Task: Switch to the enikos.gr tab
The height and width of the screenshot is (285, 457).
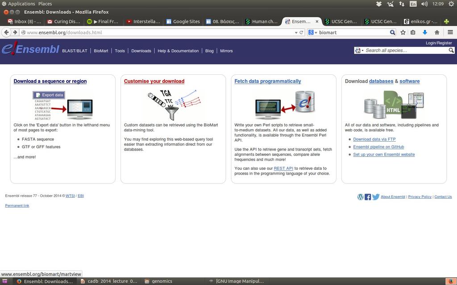Action: click(x=420, y=21)
